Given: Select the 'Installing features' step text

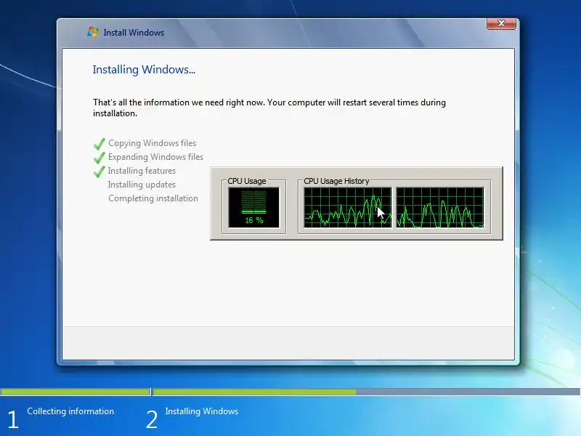Looking at the screenshot, I should (142, 171).
